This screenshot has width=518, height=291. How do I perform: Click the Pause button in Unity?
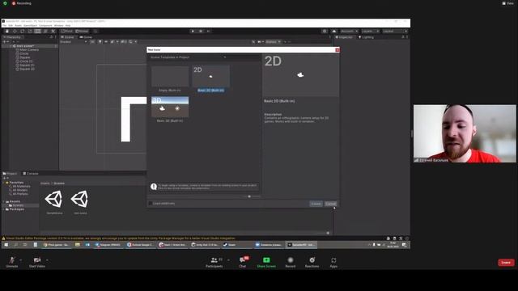(201, 31)
